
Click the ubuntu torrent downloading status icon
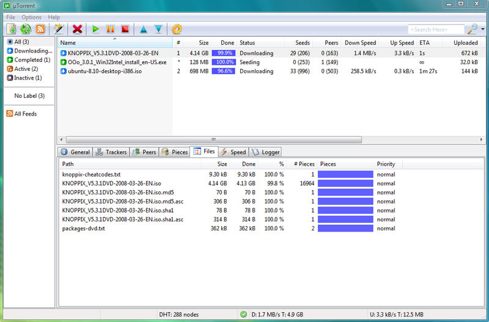pos(64,71)
